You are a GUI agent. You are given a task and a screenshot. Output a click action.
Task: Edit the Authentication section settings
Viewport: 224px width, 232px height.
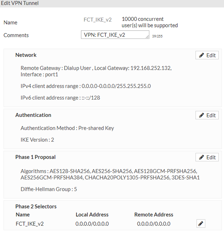[207, 115]
